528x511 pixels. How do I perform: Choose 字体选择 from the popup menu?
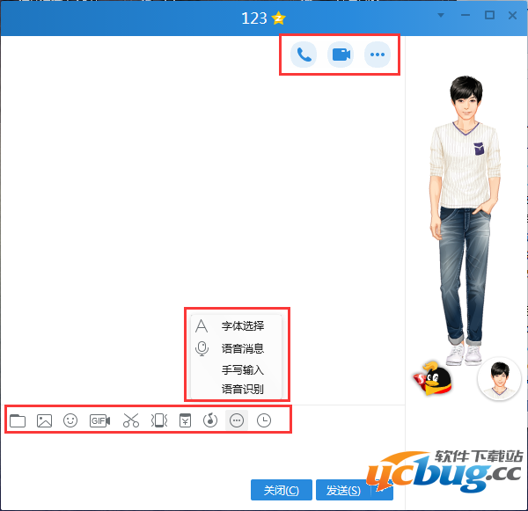click(x=242, y=325)
